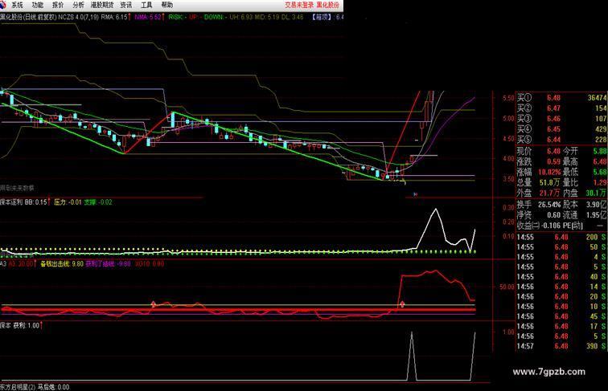Click the magenta NMA: 5.52 value
Screen dimensions: 608x391
click(x=148, y=17)
